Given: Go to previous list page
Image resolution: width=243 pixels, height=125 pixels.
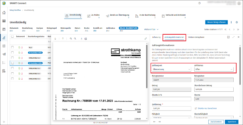Looking at the screenshot, I should coord(230,29).
